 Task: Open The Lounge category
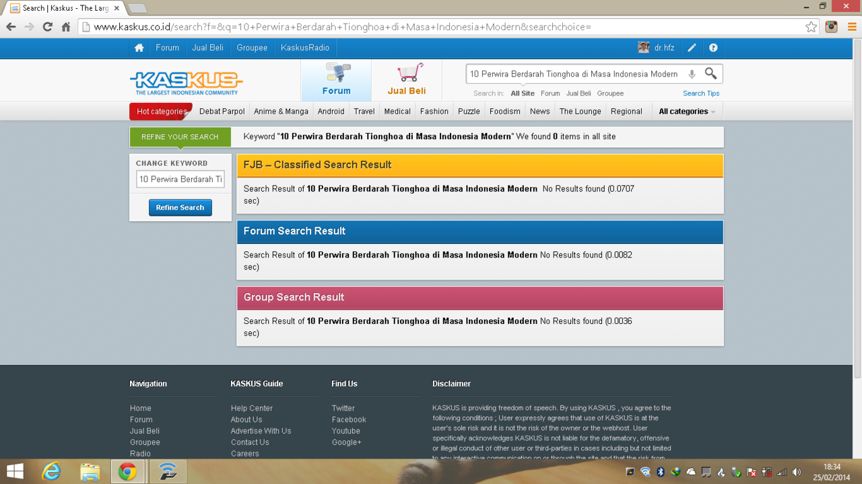(580, 112)
